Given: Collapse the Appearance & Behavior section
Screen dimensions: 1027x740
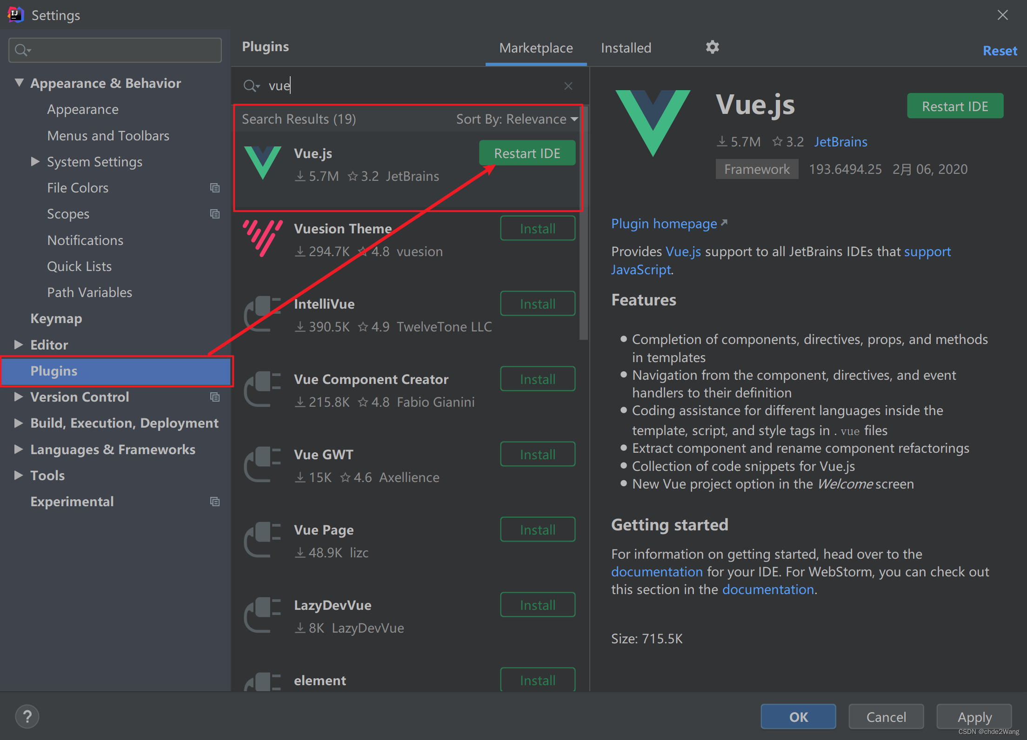Looking at the screenshot, I should tap(19, 83).
